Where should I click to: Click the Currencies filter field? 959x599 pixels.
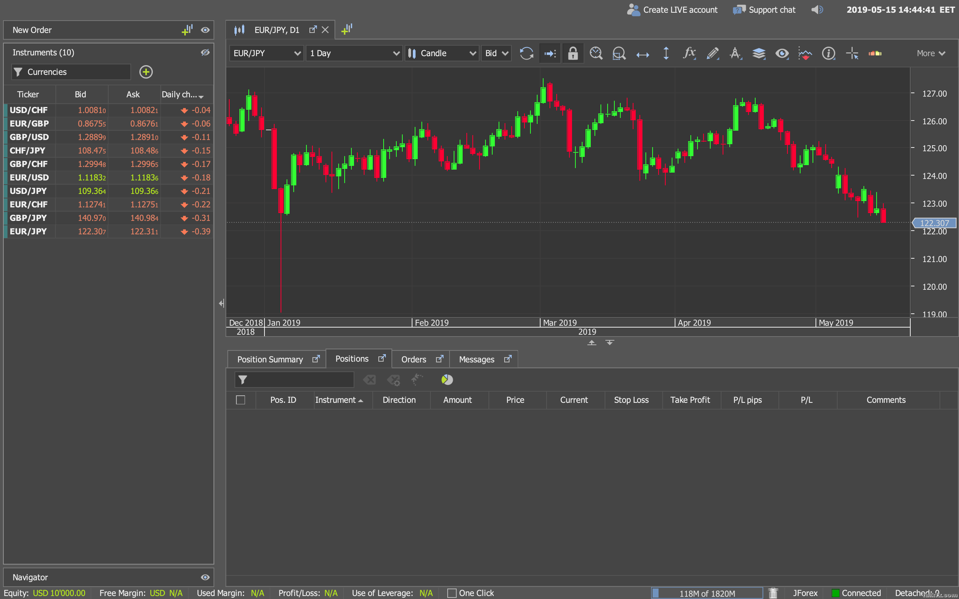71,72
